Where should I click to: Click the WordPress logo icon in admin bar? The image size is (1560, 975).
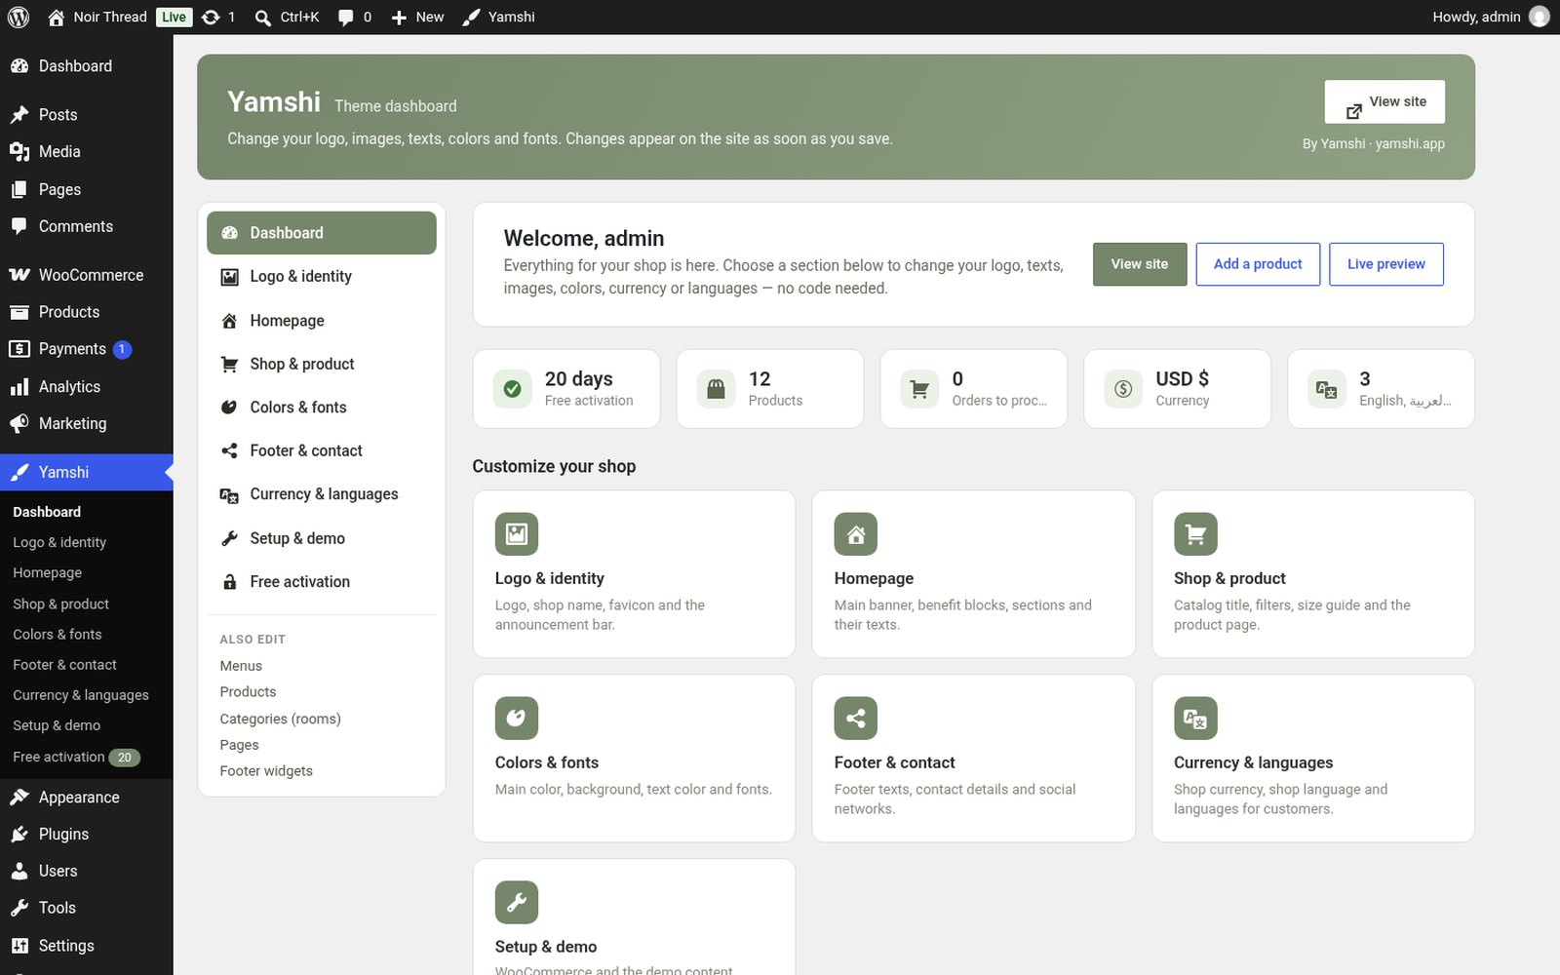click(x=19, y=17)
